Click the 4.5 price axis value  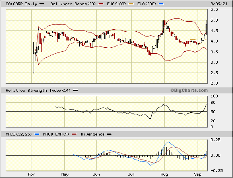(x=214, y=30)
